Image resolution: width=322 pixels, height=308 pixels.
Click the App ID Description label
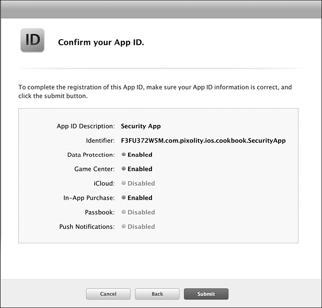point(85,126)
